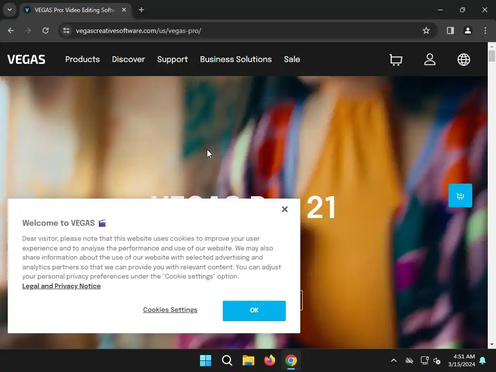Select the VEGAS Pro browser tab
The width and height of the screenshot is (496, 372).
75,10
